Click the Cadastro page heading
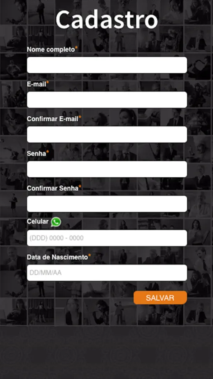This screenshot has width=213, height=379. (107, 19)
